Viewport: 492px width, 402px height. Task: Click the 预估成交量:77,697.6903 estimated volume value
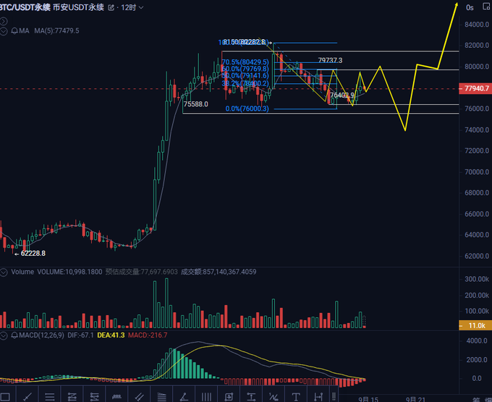point(142,272)
